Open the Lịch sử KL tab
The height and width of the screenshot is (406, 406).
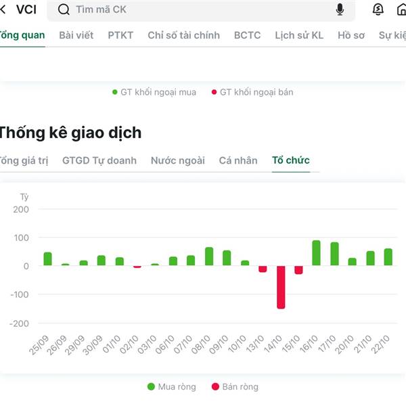(299, 35)
